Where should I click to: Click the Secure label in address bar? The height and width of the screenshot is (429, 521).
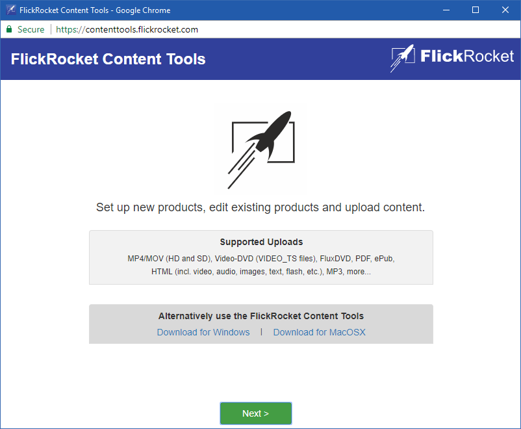[x=31, y=29]
